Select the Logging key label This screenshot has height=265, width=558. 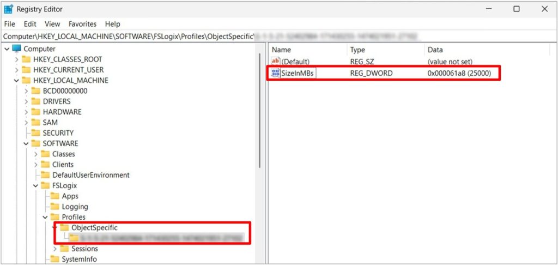[x=75, y=207]
